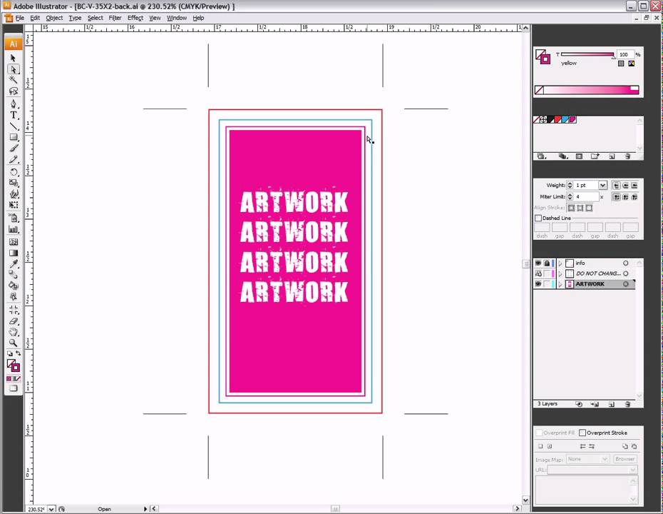Select the Eyedropper tool
Screen dimensions: 663x514
[x=13, y=264]
